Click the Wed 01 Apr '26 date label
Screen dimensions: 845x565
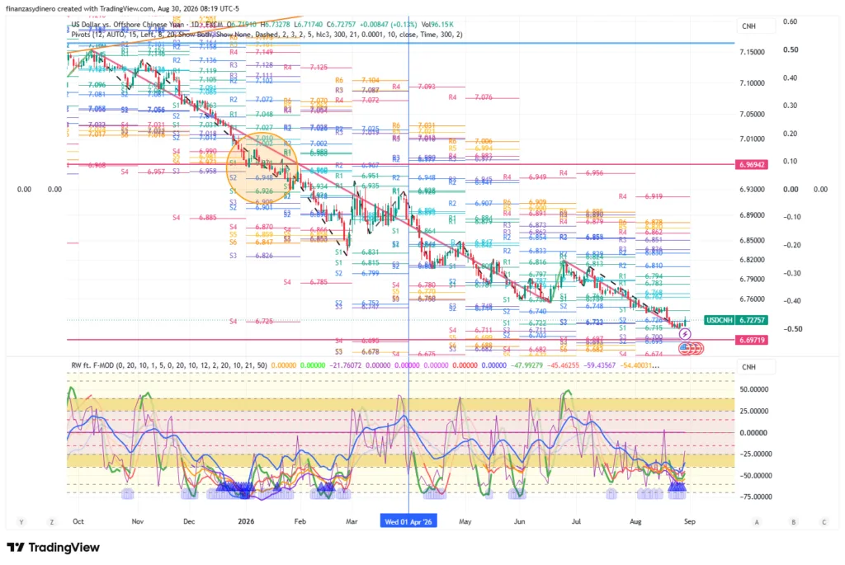pos(408,521)
